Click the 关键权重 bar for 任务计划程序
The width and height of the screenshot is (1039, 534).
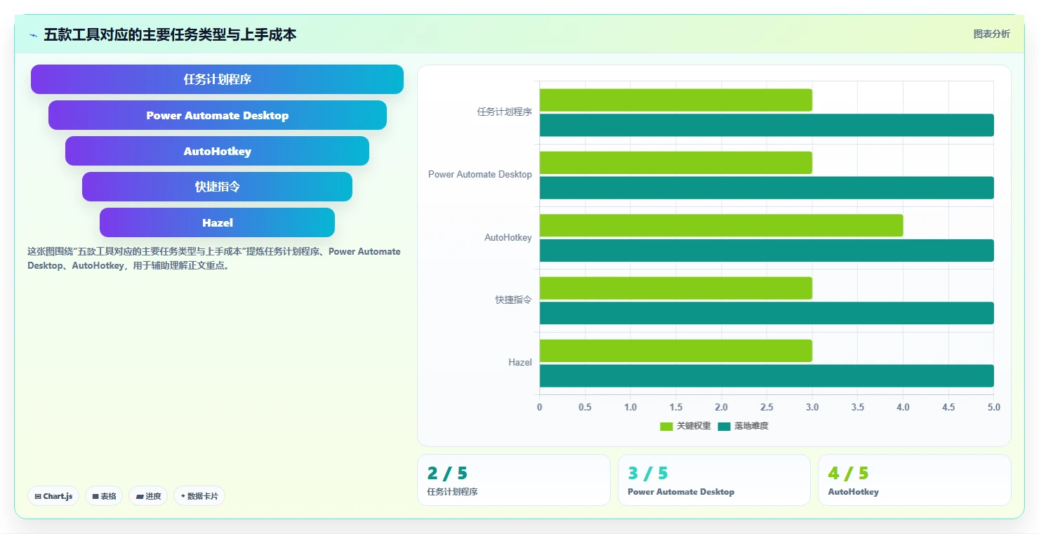[675, 100]
